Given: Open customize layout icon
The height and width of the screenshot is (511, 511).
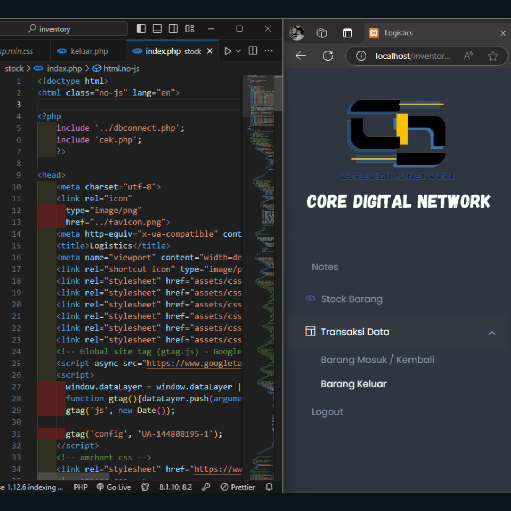Looking at the screenshot, I should 189,28.
